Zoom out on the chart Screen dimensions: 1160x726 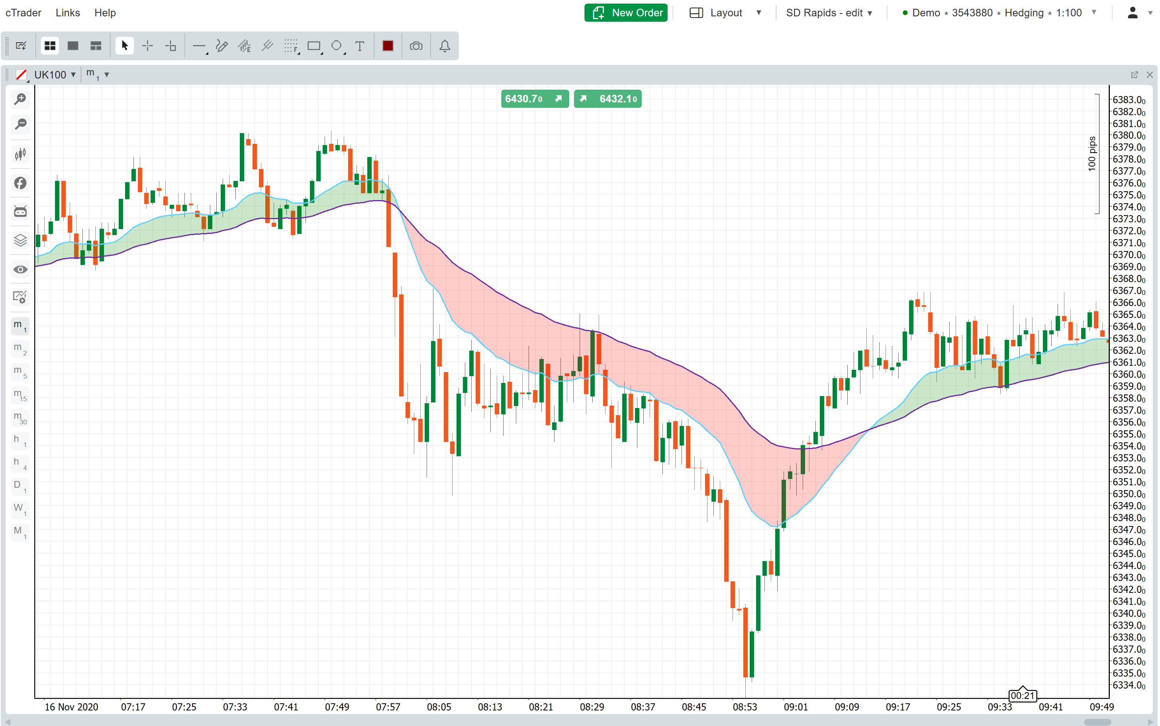(x=20, y=124)
